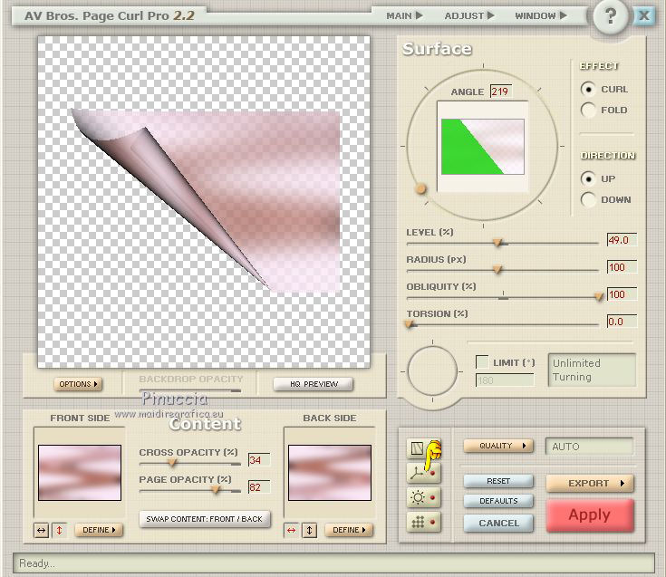
Task: Close the Page Curl Pro dialog
Action: point(644,15)
